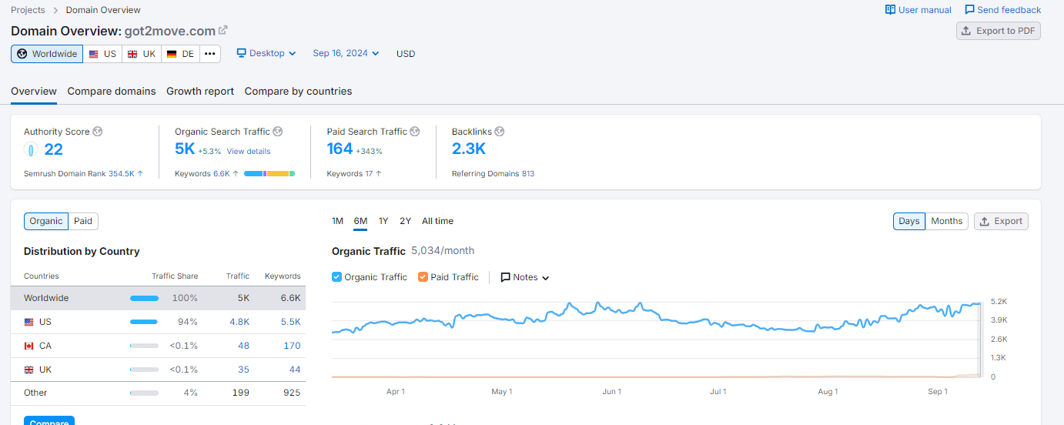Open the Growth report tab
The height and width of the screenshot is (425, 1064).
point(200,91)
